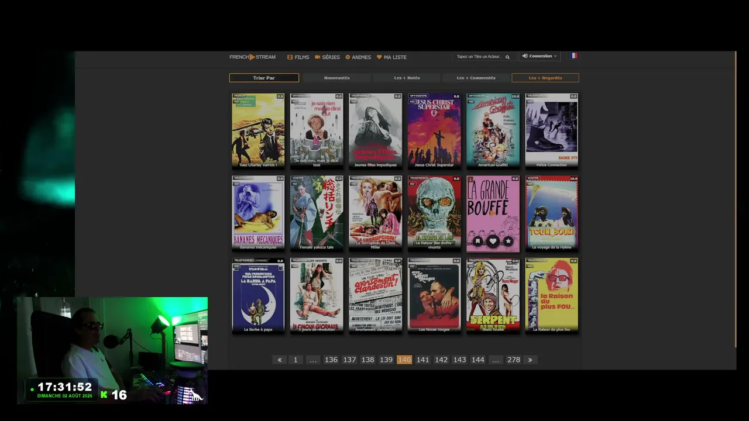749x421 pixels.
Task: Open Ma Liste favorites
Action: (x=391, y=57)
